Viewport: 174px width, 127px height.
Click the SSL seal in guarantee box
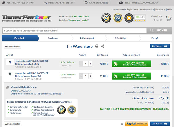72,110
